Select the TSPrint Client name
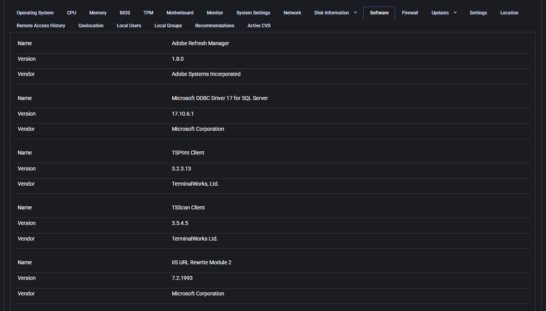Image resolution: width=546 pixels, height=311 pixels. click(x=188, y=153)
